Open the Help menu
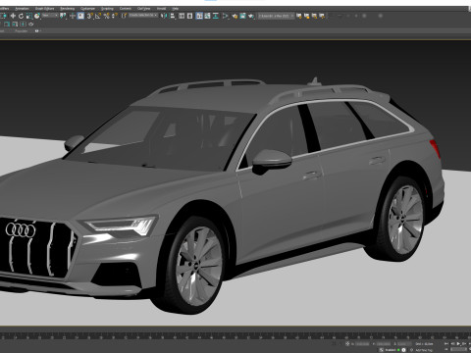471x353 pixels. tap(176, 9)
